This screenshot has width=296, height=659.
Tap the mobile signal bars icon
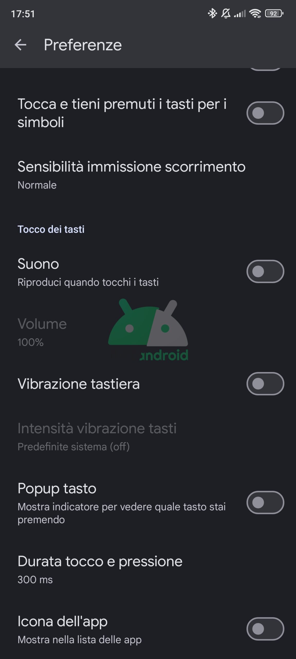coord(240,13)
